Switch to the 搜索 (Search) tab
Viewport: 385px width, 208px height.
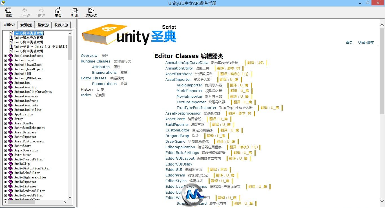point(43,25)
